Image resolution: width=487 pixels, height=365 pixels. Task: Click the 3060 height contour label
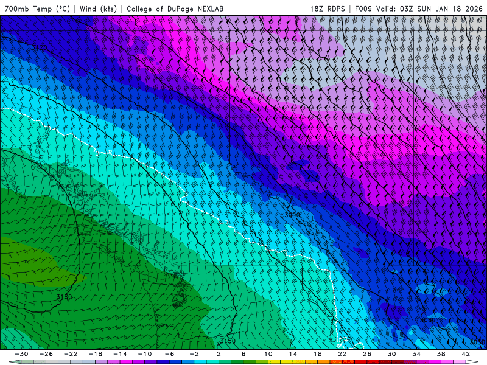(x=428, y=320)
